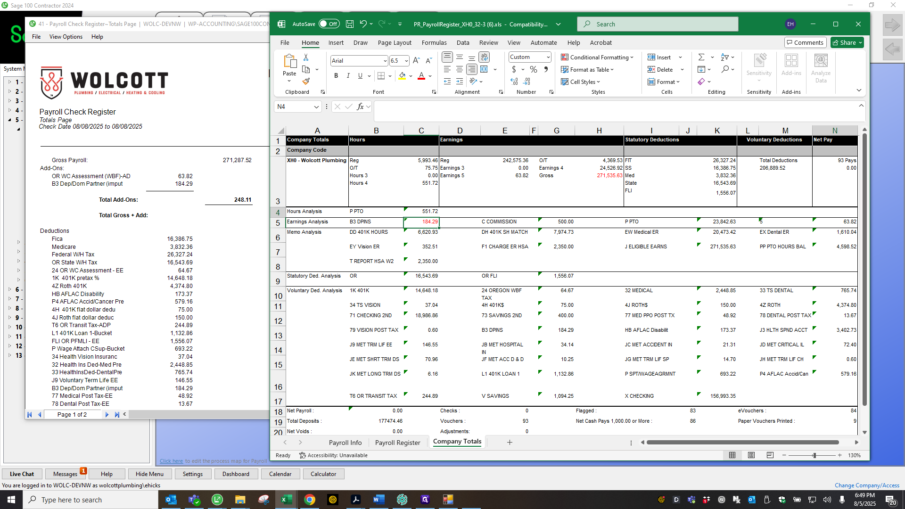Click the Share button
The image size is (905, 509).
coord(847,42)
